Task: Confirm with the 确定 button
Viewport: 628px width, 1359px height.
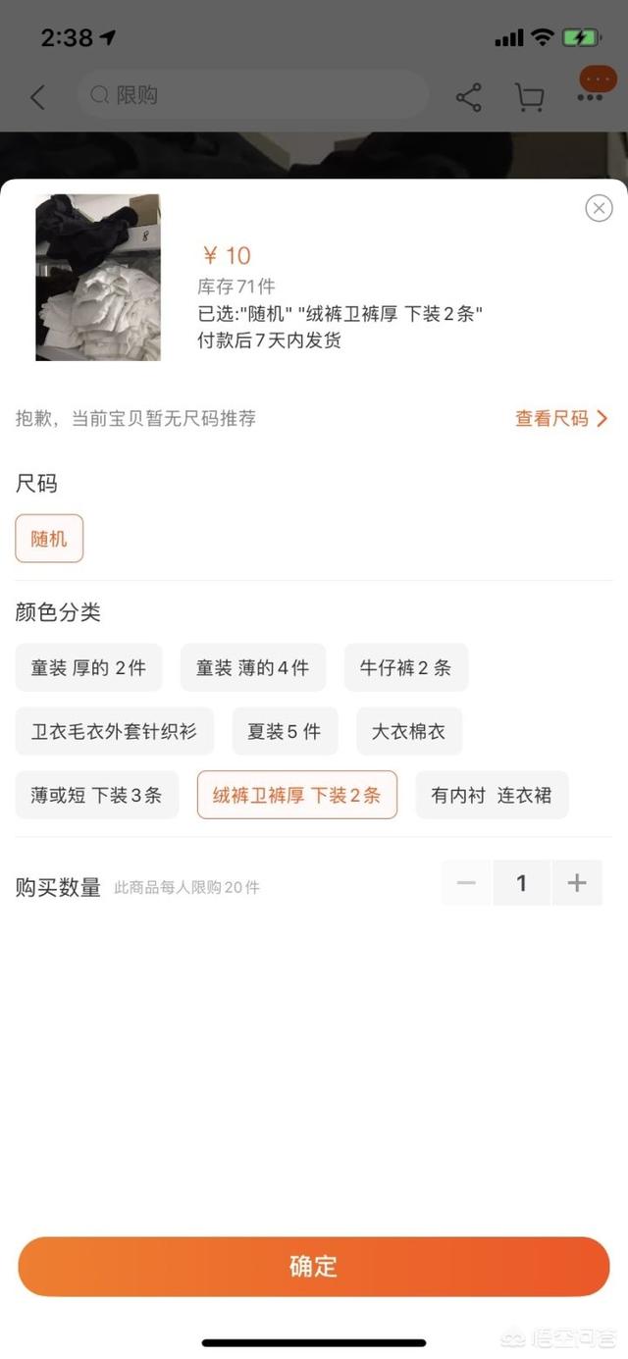Action: [314, 1267]
